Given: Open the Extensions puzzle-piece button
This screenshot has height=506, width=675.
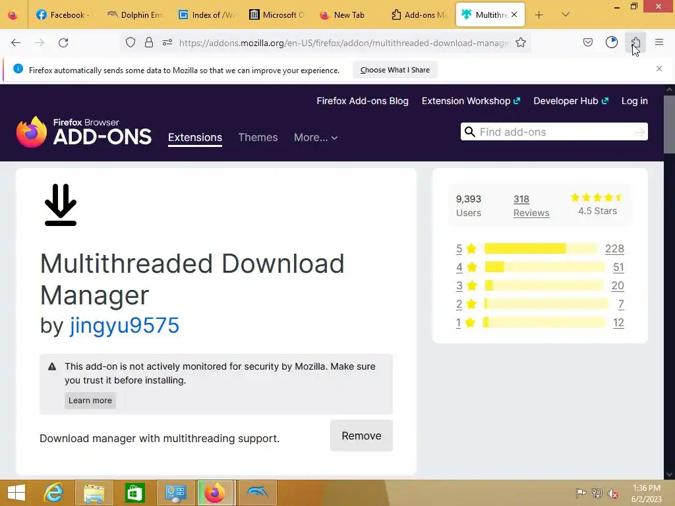Looking at the screenshot, I should tap(635, 42).
